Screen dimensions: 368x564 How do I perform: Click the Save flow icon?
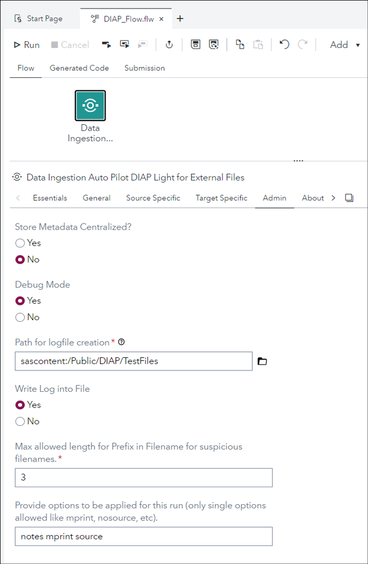[x=195, y=45]
